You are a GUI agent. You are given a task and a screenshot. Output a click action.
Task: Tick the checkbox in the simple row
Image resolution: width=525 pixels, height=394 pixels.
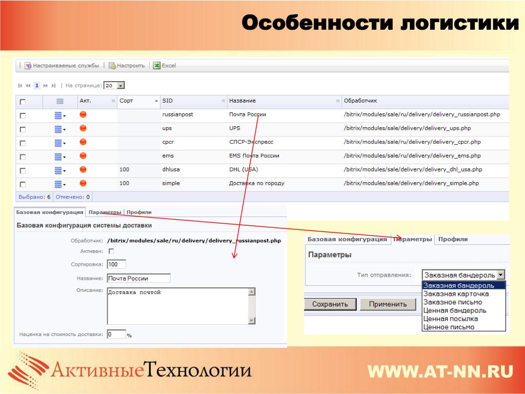[x=23, y=184]
